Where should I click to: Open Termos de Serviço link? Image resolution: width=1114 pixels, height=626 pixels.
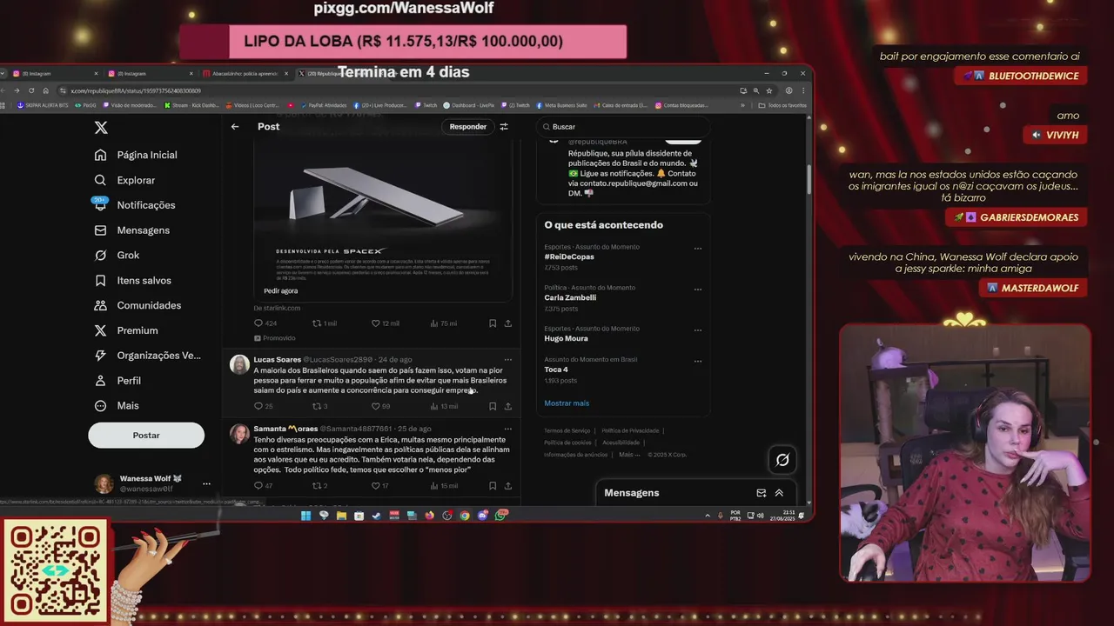pos(567,431)
